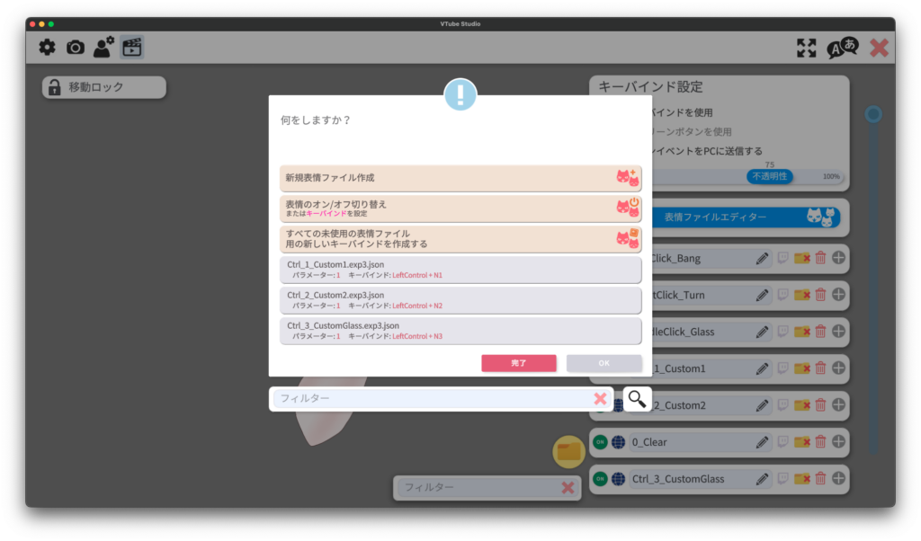Select 新規表情ファイル作成 option
Screen dimensions: 921x541
(460, 178)
